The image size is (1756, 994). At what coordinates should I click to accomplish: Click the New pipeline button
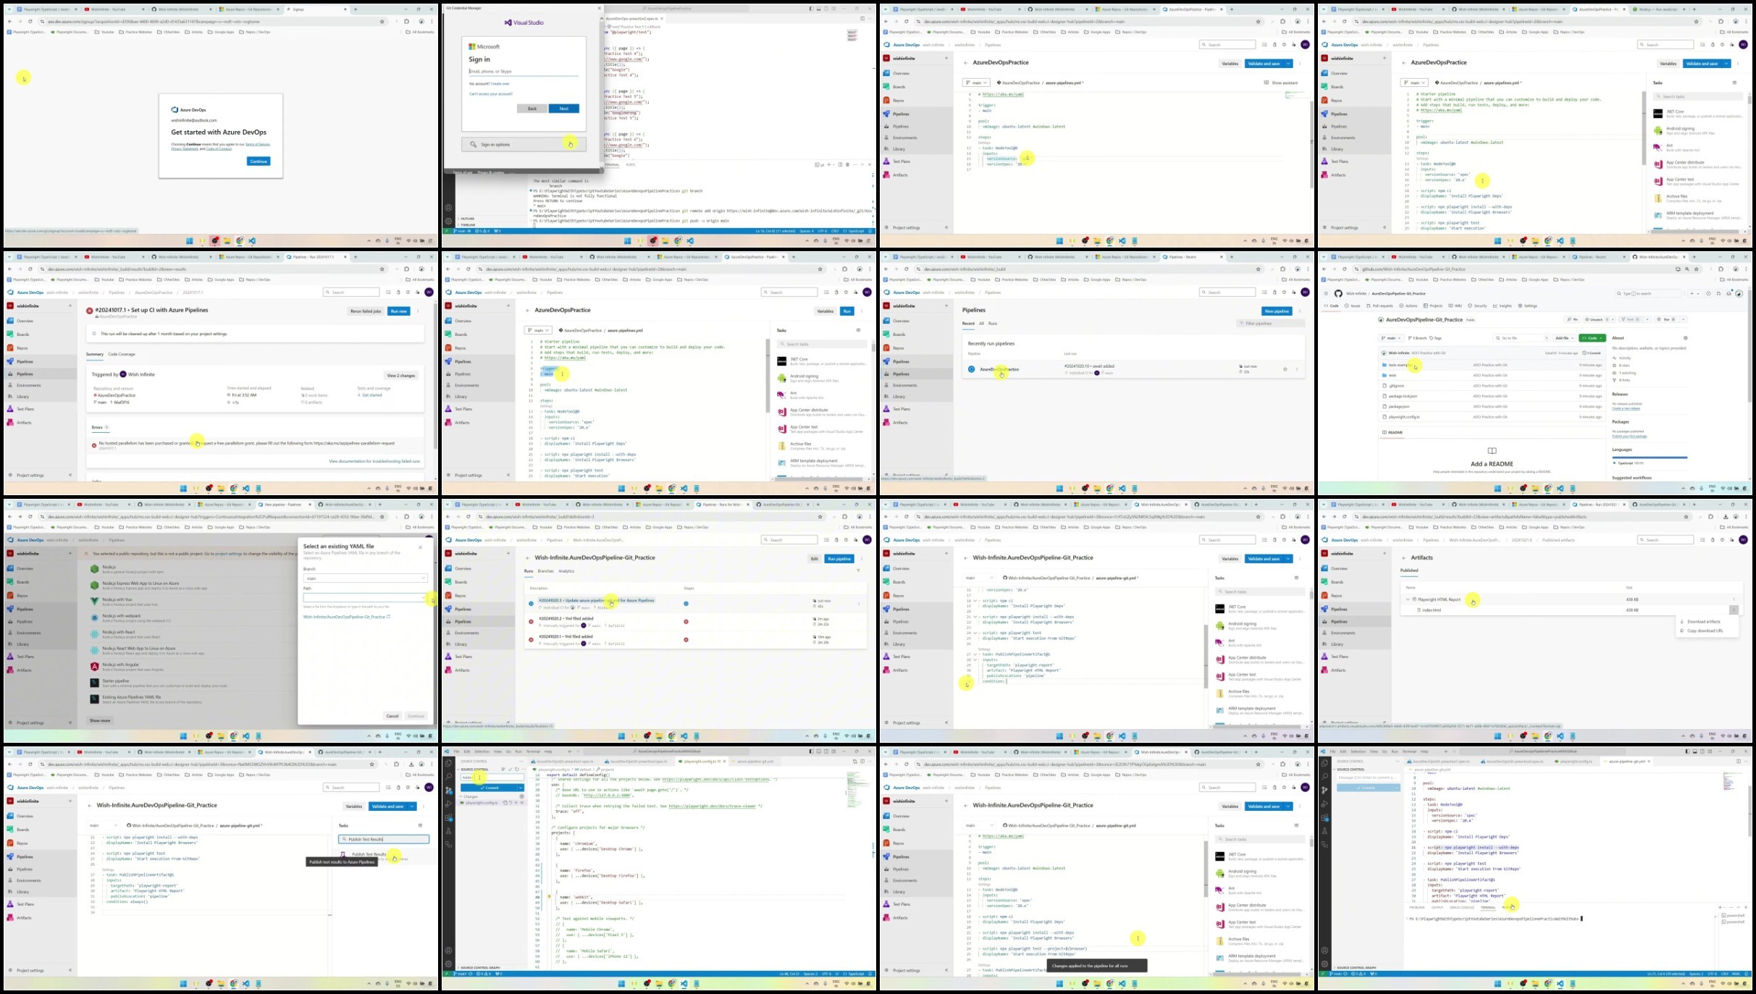coord(1277,311)
